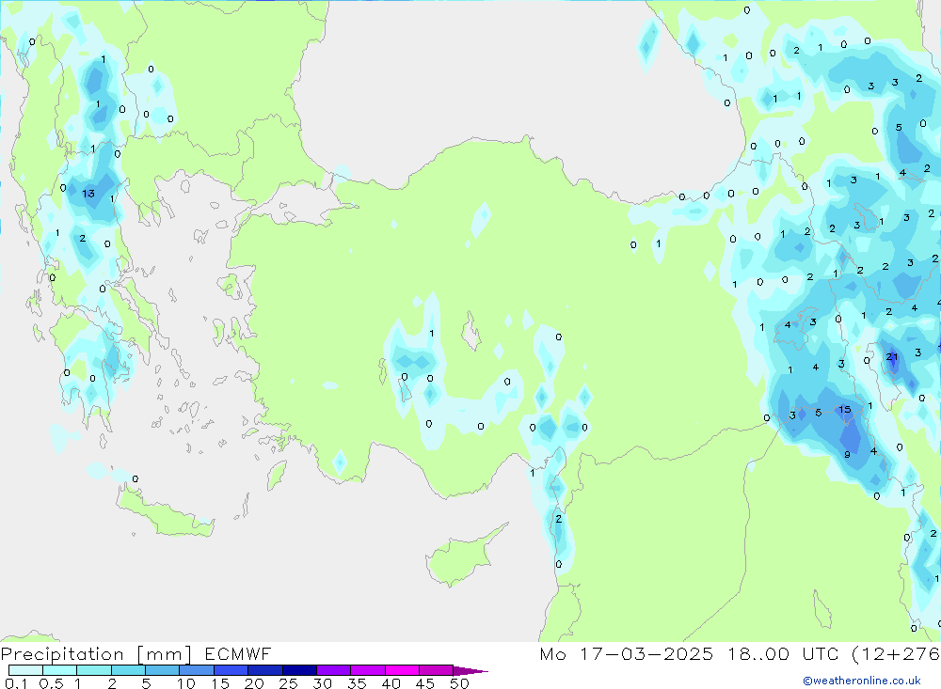Select the 5–10 mm legend color segment
Screen dimensions: 941x689
click(x=163, y=670)
